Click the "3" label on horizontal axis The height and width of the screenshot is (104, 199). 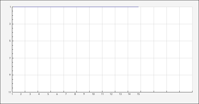click(x=30, y=94)
